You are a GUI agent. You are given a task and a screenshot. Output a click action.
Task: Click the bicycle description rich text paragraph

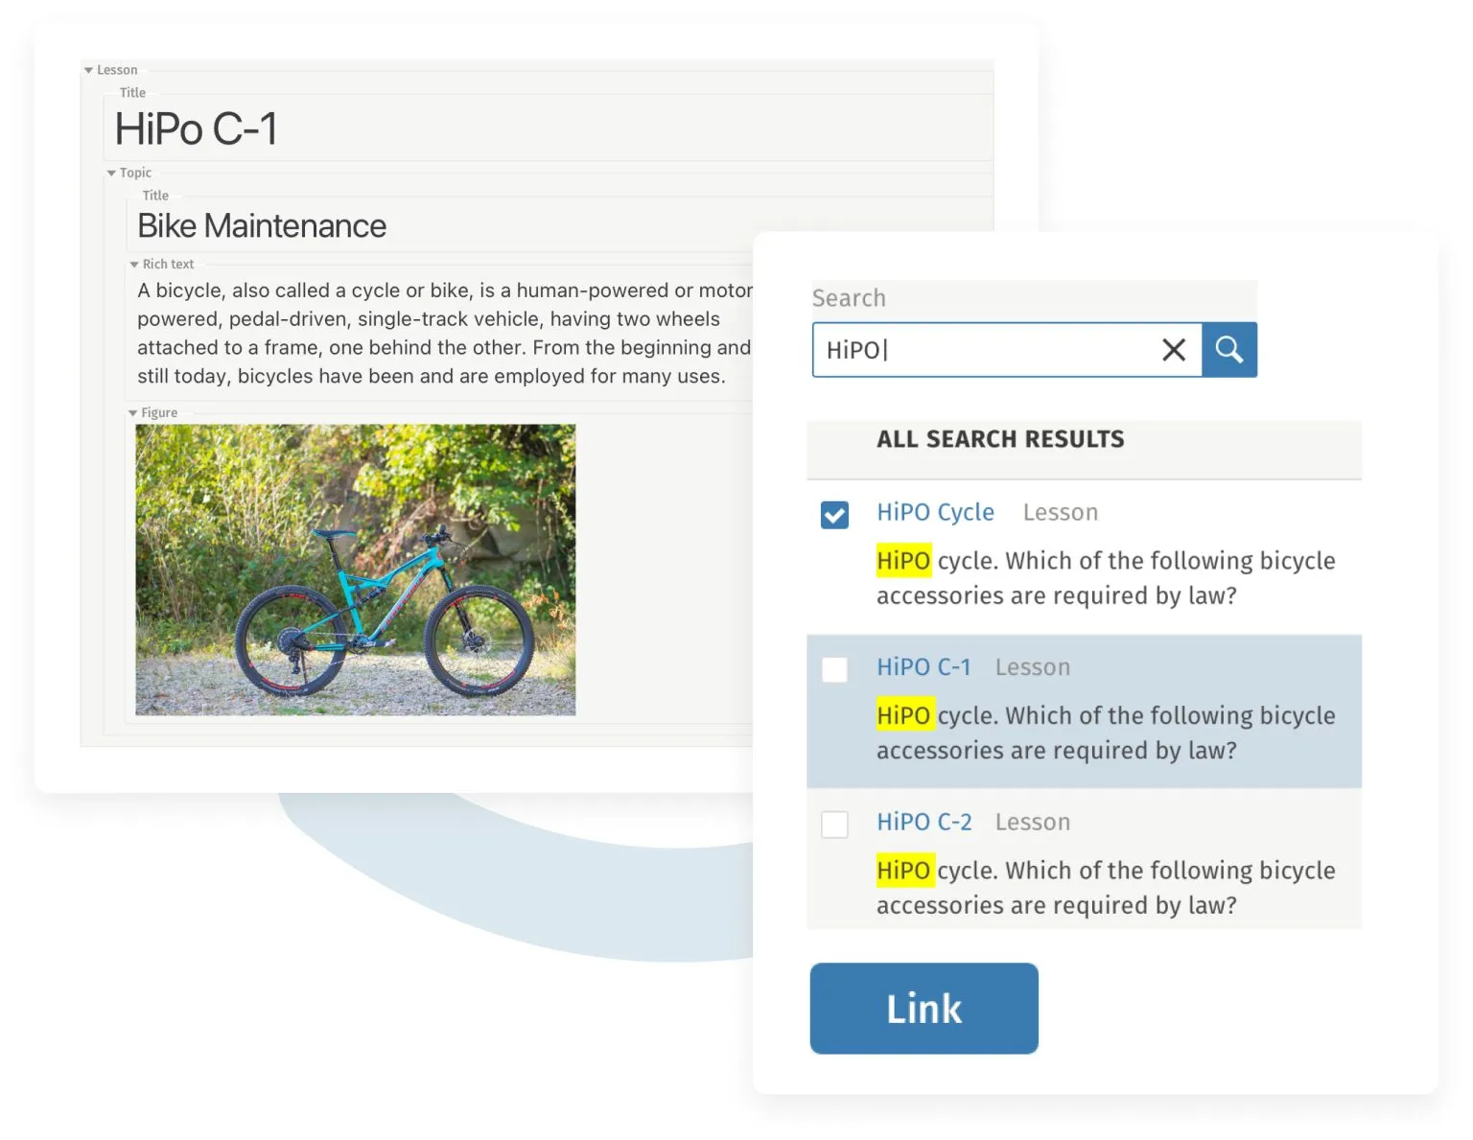444,333
